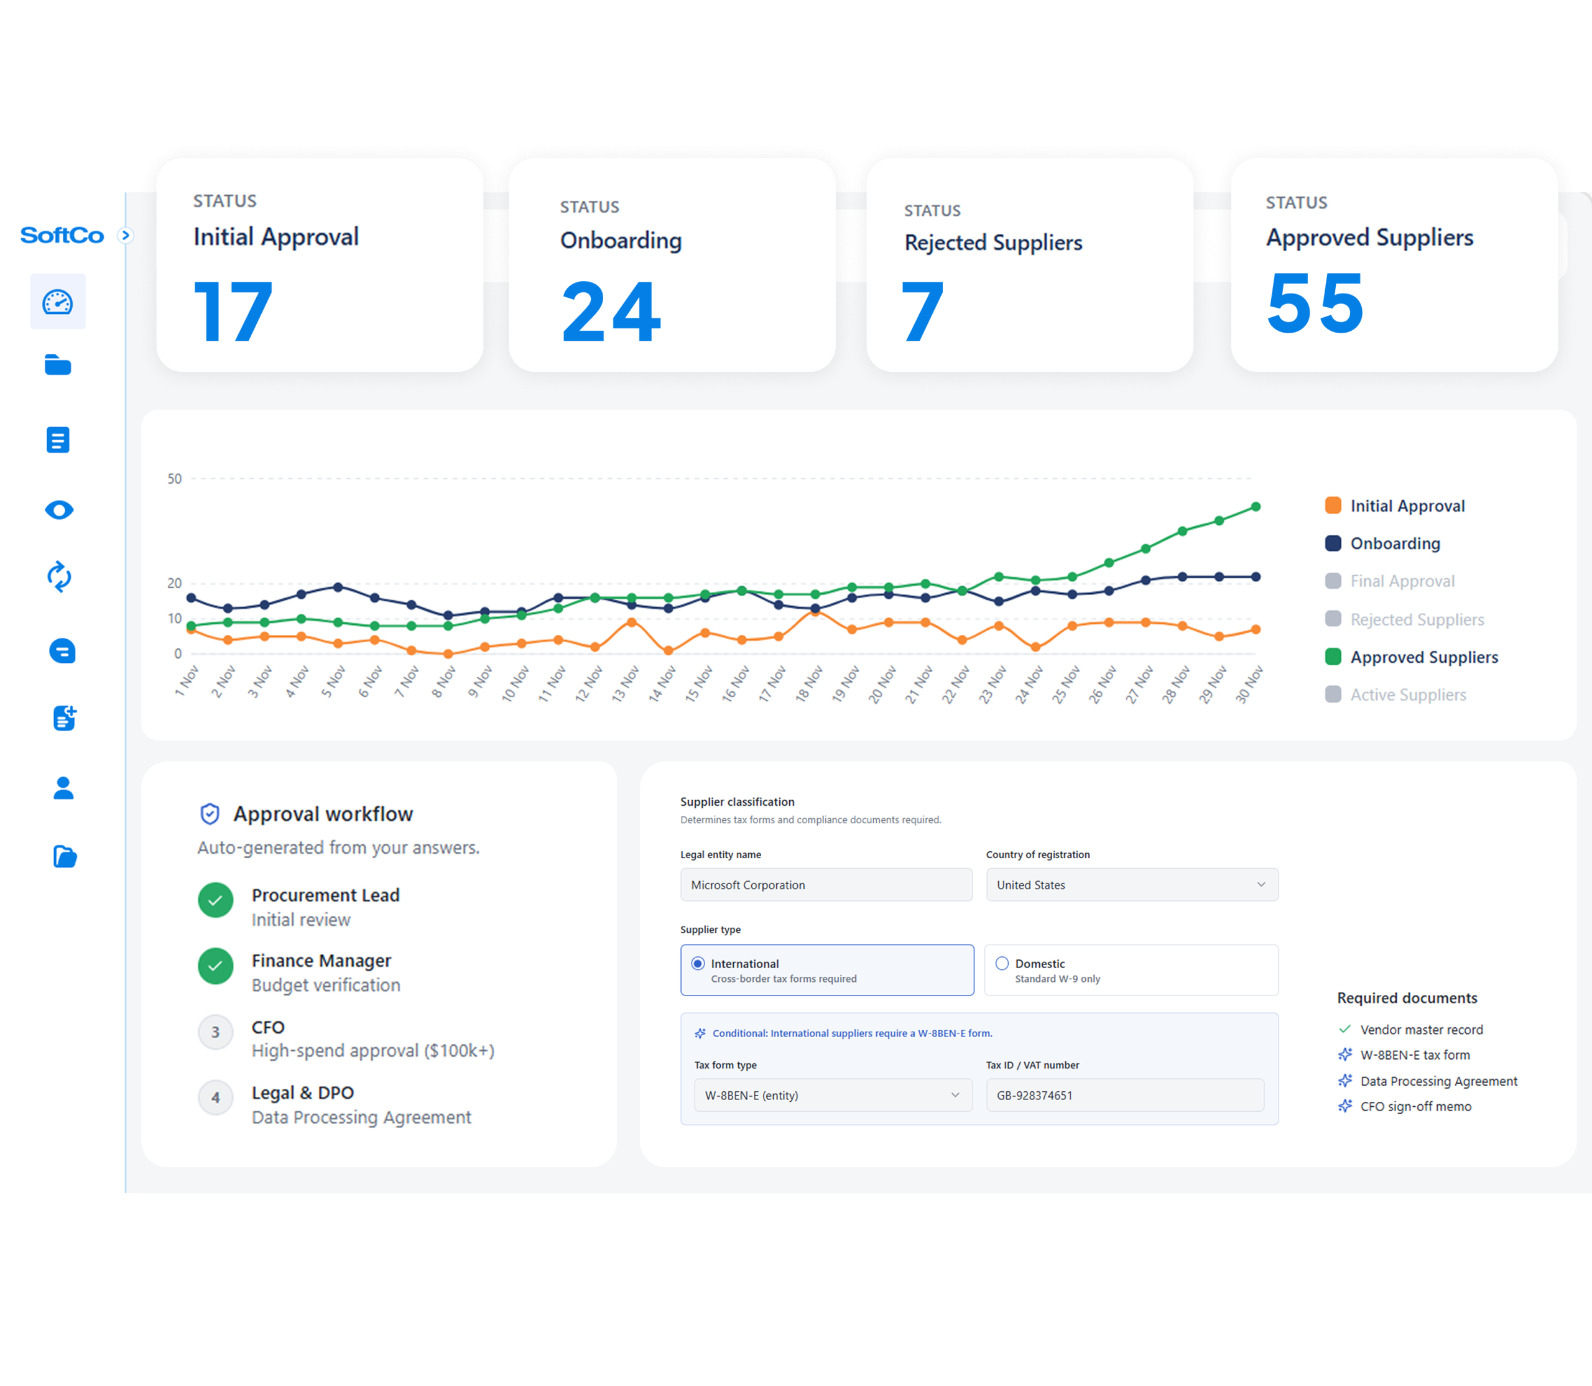
Task: Toggle the Active Suppliers legend item
Action: point(1408,695)
